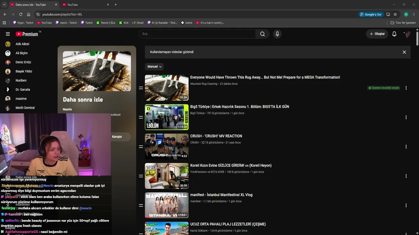419x235 pixels.
Task: Open the 'Başak Yıldız' subscription channel
Action: click(24, 71)
